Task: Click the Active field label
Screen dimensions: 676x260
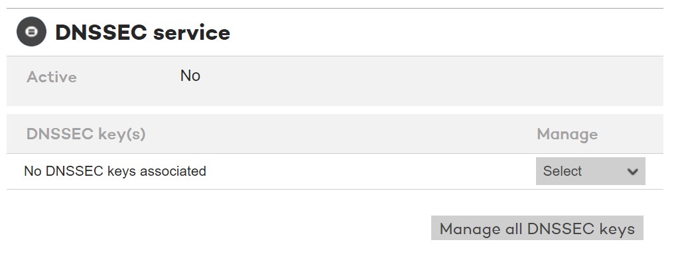Action: 52,77
